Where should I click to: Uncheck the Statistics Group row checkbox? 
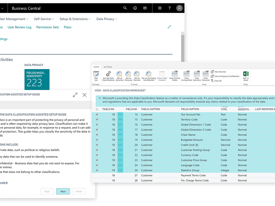[97, 170]
